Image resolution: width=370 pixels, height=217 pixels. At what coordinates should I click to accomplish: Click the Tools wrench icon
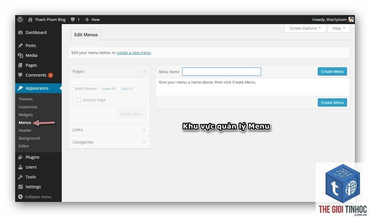click(20, 177)
